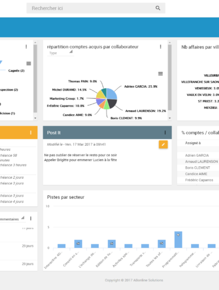Click the search magnifier icon
This screenshot has width=219, height=290.
click(x=158, y=8)
